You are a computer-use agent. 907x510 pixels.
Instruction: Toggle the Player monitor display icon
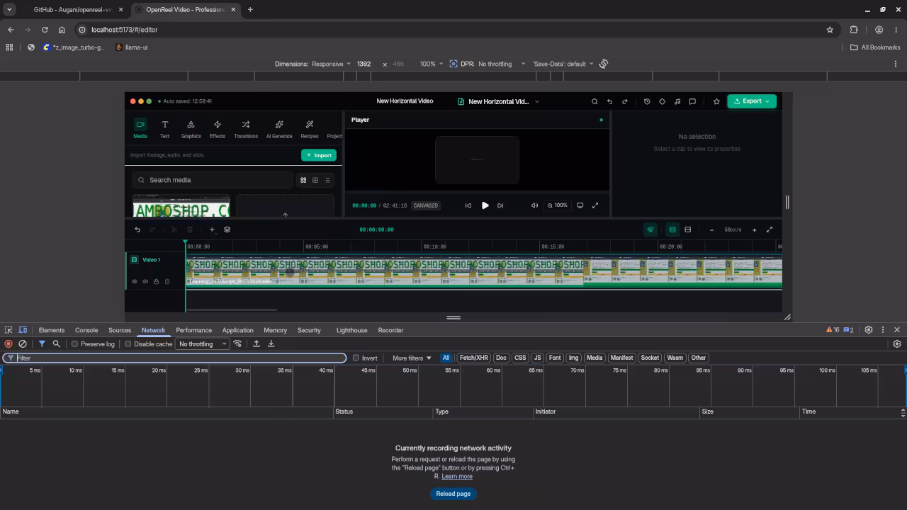(x=580, y=205)
